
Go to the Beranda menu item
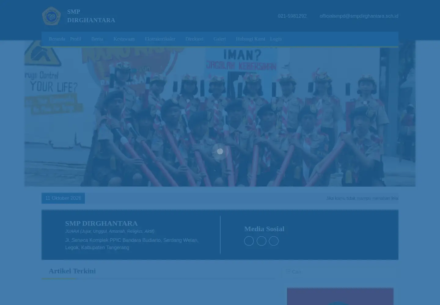(x=57, y=39)
